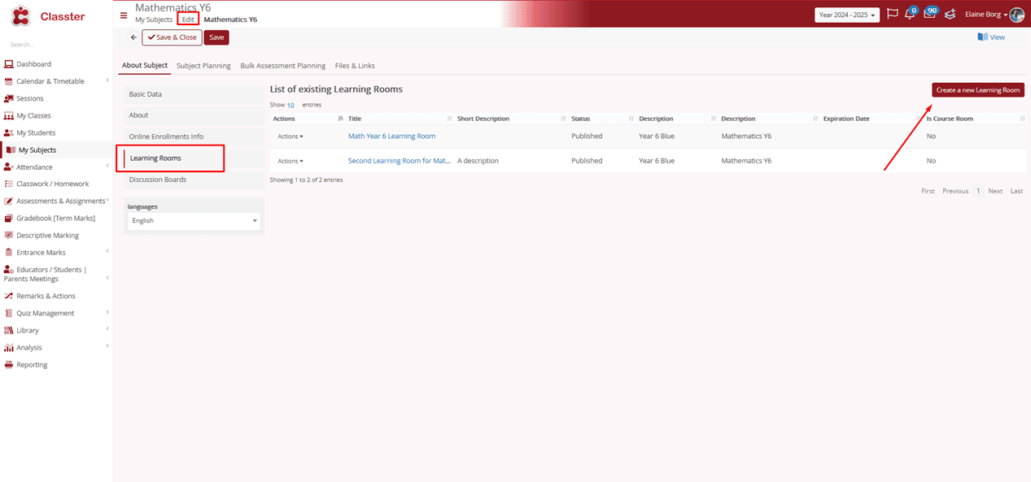Viewport: 1031px width, 482px height.
Task: Open Second Learning Room for Mat... link
Action: pyautogui.click(x=400, y=161)
